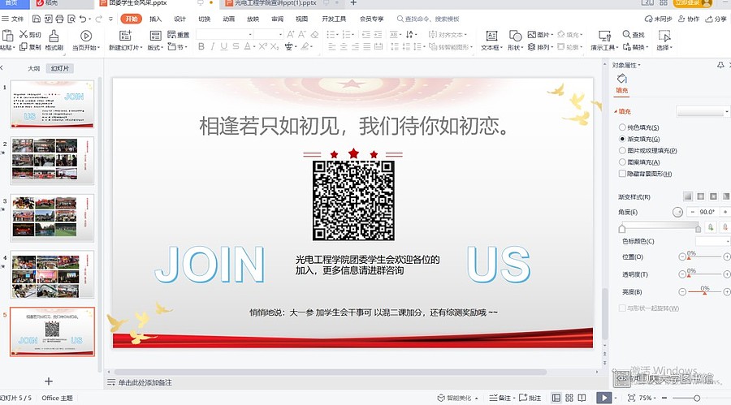Open the View (视图) ribbon tab

point(301,19)
